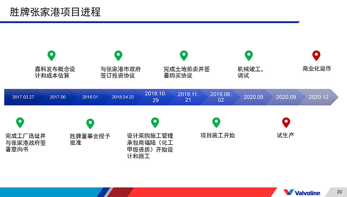Select the 2018.01 timeline segment

click(90, 97)
